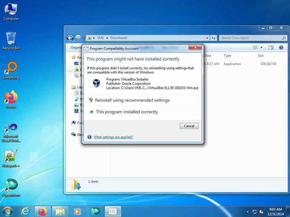The height and width of the screenshot is (217, 290).
Task: Click the Favorites star in the navigation pane
Action: click(74, 57)
